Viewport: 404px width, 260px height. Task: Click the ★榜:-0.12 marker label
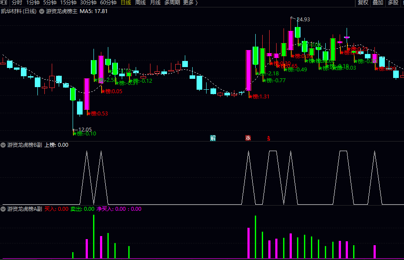pyautogui.click(x=140, y=81)
